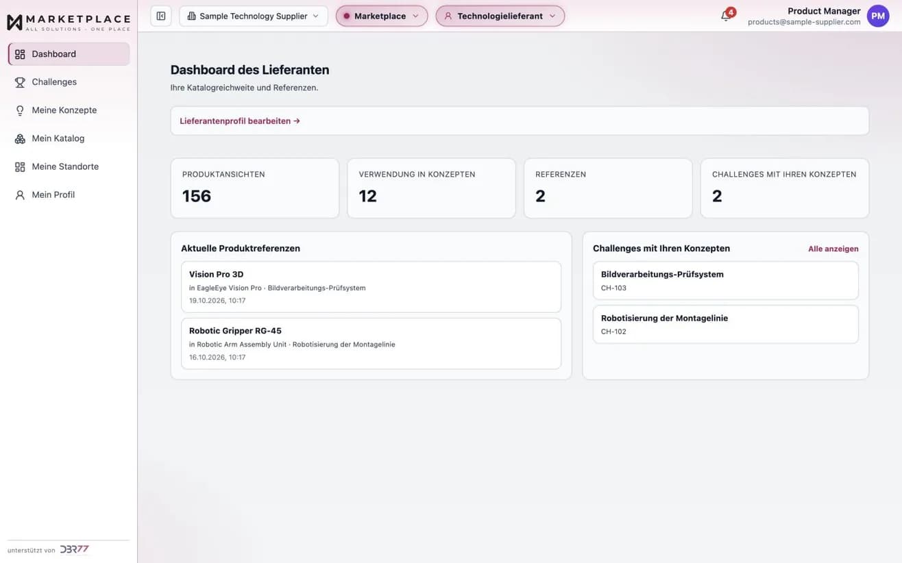Click Alle anzeigen link

[x=833, y=249]
